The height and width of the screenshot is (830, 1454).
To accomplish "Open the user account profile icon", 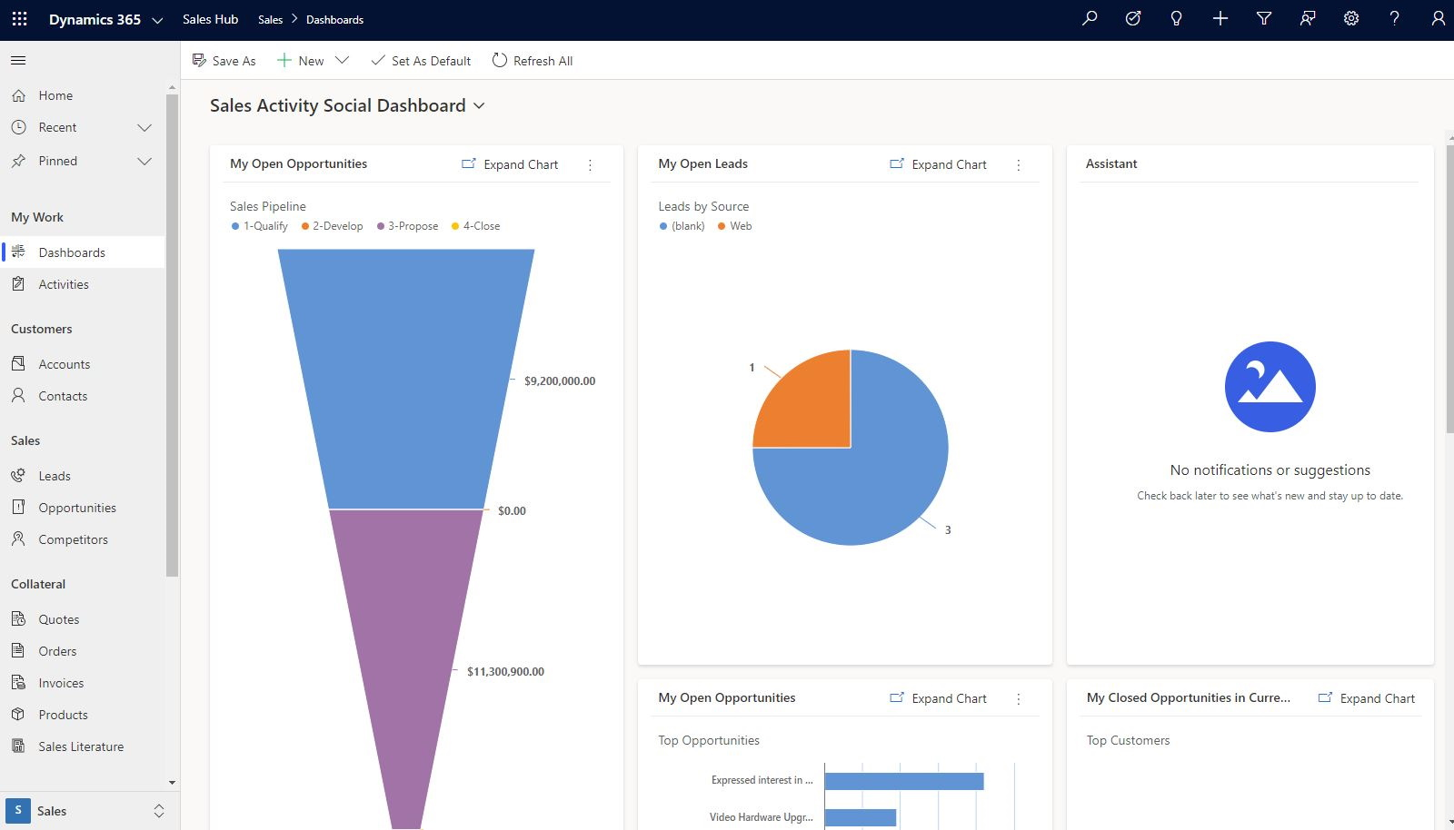I will [1438, 18].
